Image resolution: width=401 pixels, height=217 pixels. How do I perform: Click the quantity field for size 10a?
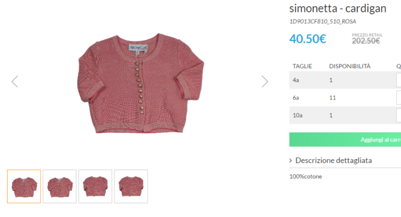(x=398, y=116)
